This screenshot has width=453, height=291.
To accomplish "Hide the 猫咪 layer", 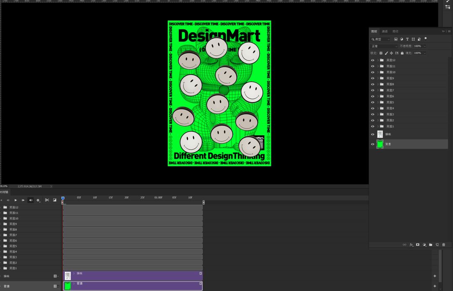I will point(373,134).
